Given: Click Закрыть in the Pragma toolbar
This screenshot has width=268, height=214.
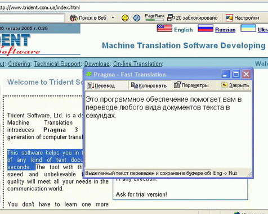Looking at the screenshot, I should pos(235,85).
